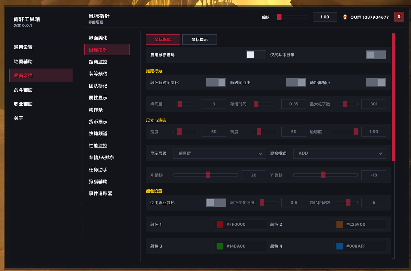Pick the green color 3 swatch
Image resolution: width=411 pixels, height=271 pixels.
pyautogui.click(x=220, y=246)
